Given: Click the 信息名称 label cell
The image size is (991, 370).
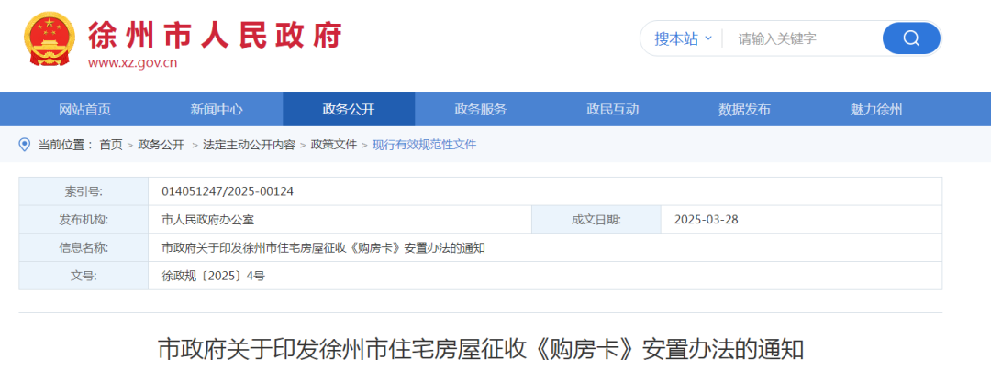Looking at the screenshot, I should 84,247.
